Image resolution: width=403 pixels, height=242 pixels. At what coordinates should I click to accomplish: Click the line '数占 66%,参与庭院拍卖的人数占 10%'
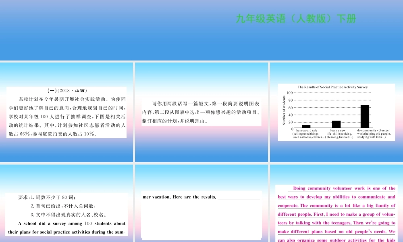pyautogui.click(x=53, y=134)
